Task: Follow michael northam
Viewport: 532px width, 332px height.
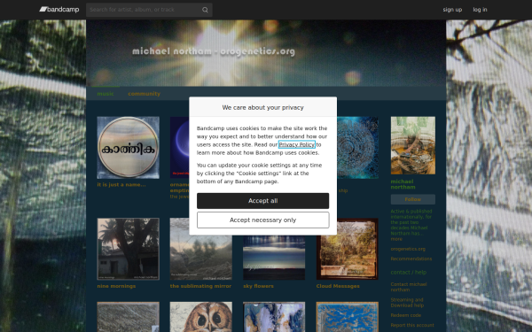Action: (x=413, y=199)
